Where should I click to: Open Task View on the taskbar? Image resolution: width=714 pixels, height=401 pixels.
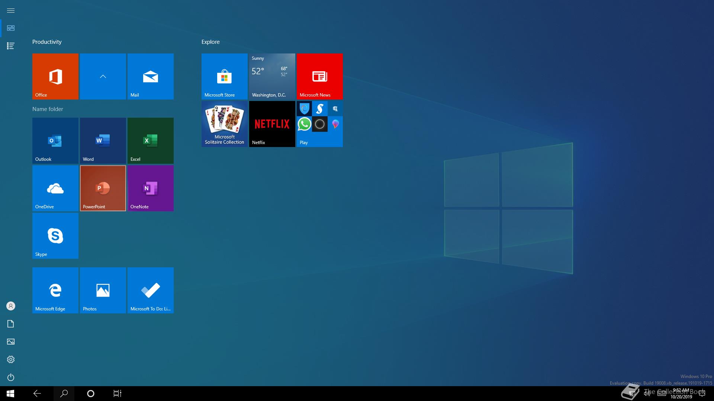point(118,394)
